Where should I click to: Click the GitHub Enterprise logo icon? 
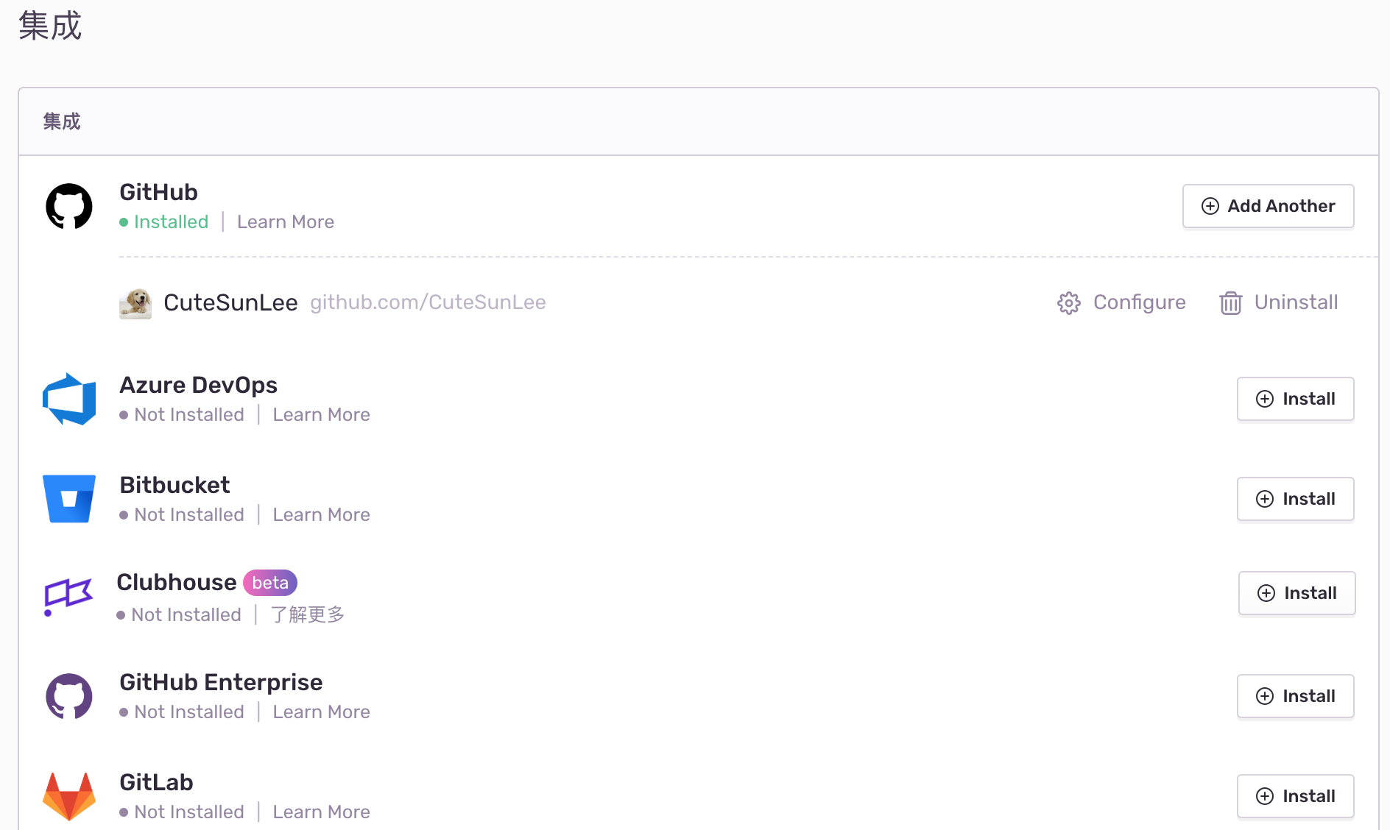[x=69, y=696]
